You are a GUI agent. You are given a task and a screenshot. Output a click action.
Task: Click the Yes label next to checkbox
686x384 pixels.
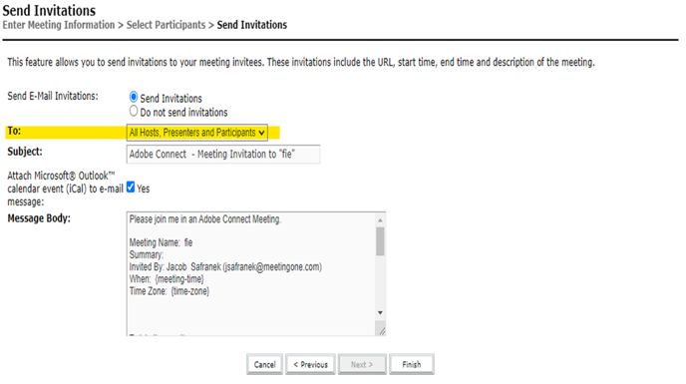[144, 189]
